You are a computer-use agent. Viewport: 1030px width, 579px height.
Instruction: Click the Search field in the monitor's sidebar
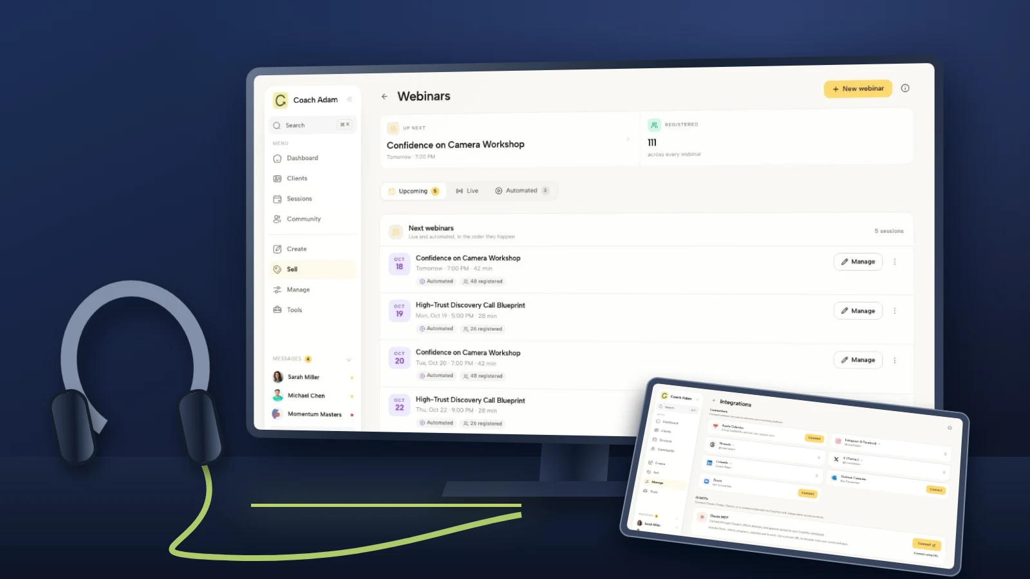312,125
